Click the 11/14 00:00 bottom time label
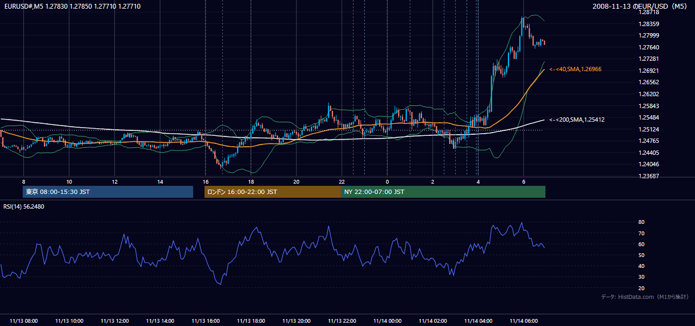Screen dimensions: 695x326 coord(387,321)
